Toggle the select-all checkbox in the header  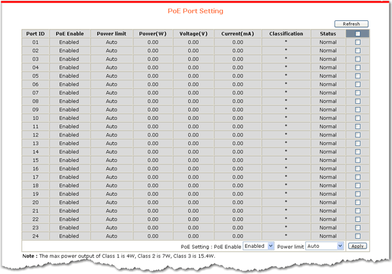click(x=358, y=34)
